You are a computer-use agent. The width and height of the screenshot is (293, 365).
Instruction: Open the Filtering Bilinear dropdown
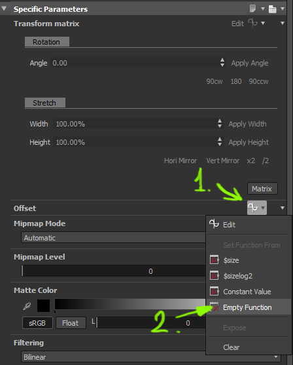(x=151, y=357)
